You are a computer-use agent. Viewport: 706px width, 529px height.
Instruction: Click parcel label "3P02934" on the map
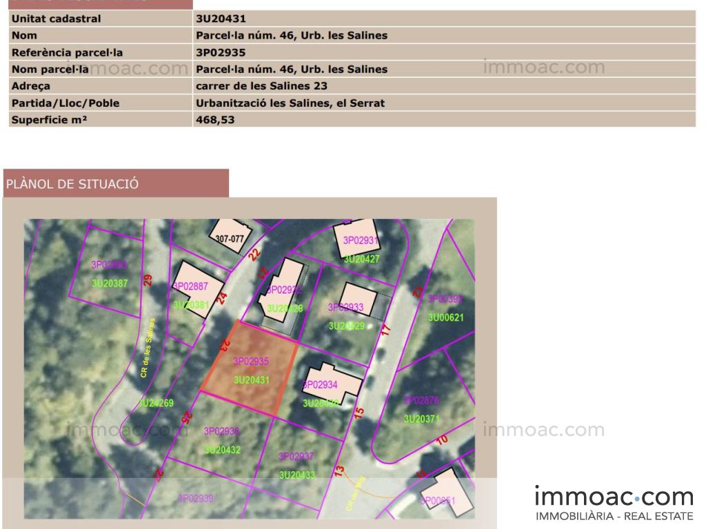[320, 384]
